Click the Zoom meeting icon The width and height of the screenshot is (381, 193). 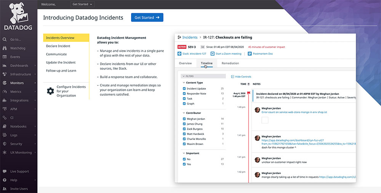point(212,53)
